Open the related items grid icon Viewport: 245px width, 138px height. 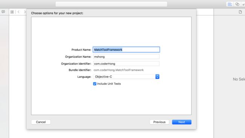12,12
